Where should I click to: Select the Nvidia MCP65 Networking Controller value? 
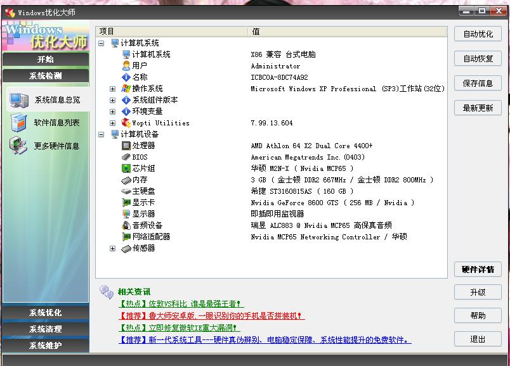click(329, 237)
